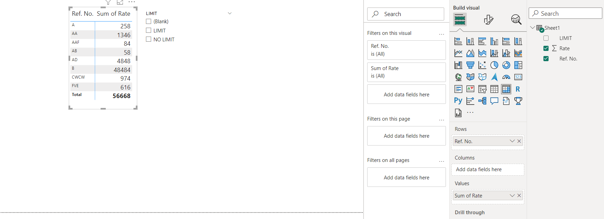Select the Slicer visual icon

[482, 89]
